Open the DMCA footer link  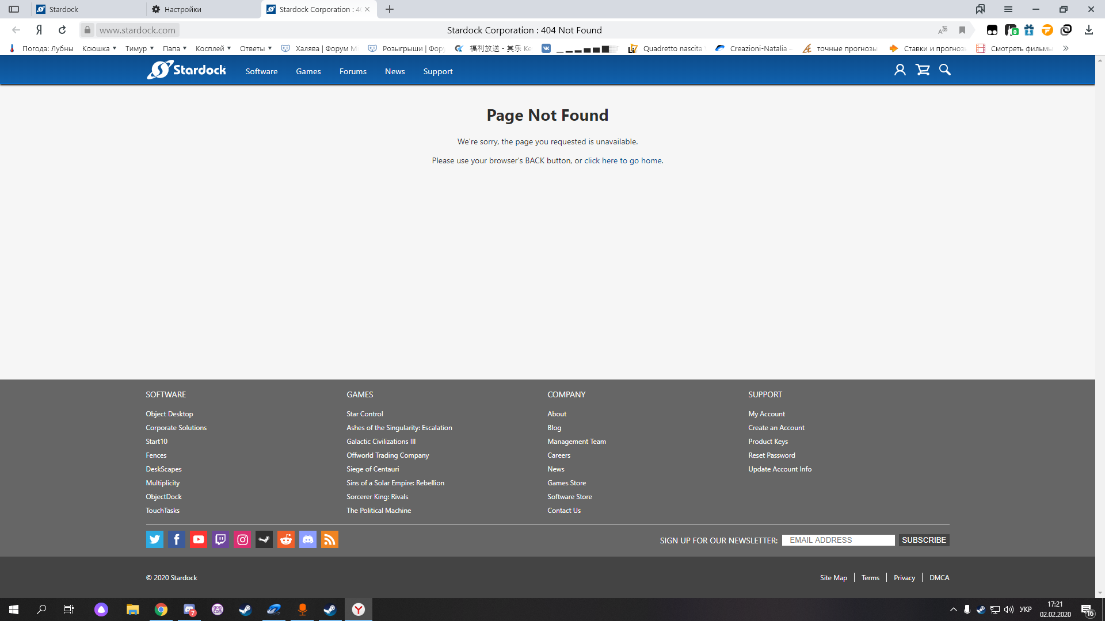939,578
